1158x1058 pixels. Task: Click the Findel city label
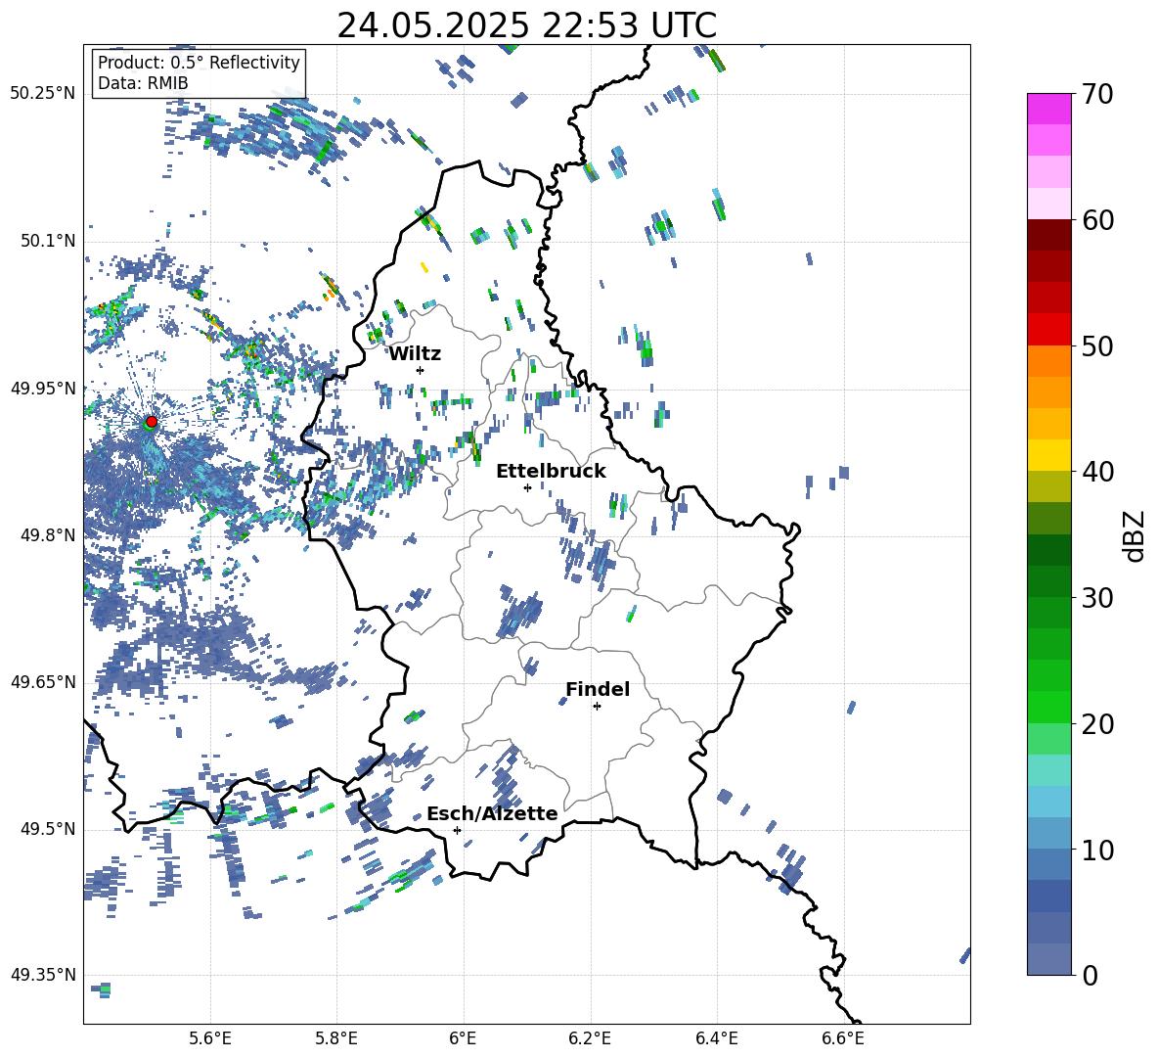pos(598,689)
